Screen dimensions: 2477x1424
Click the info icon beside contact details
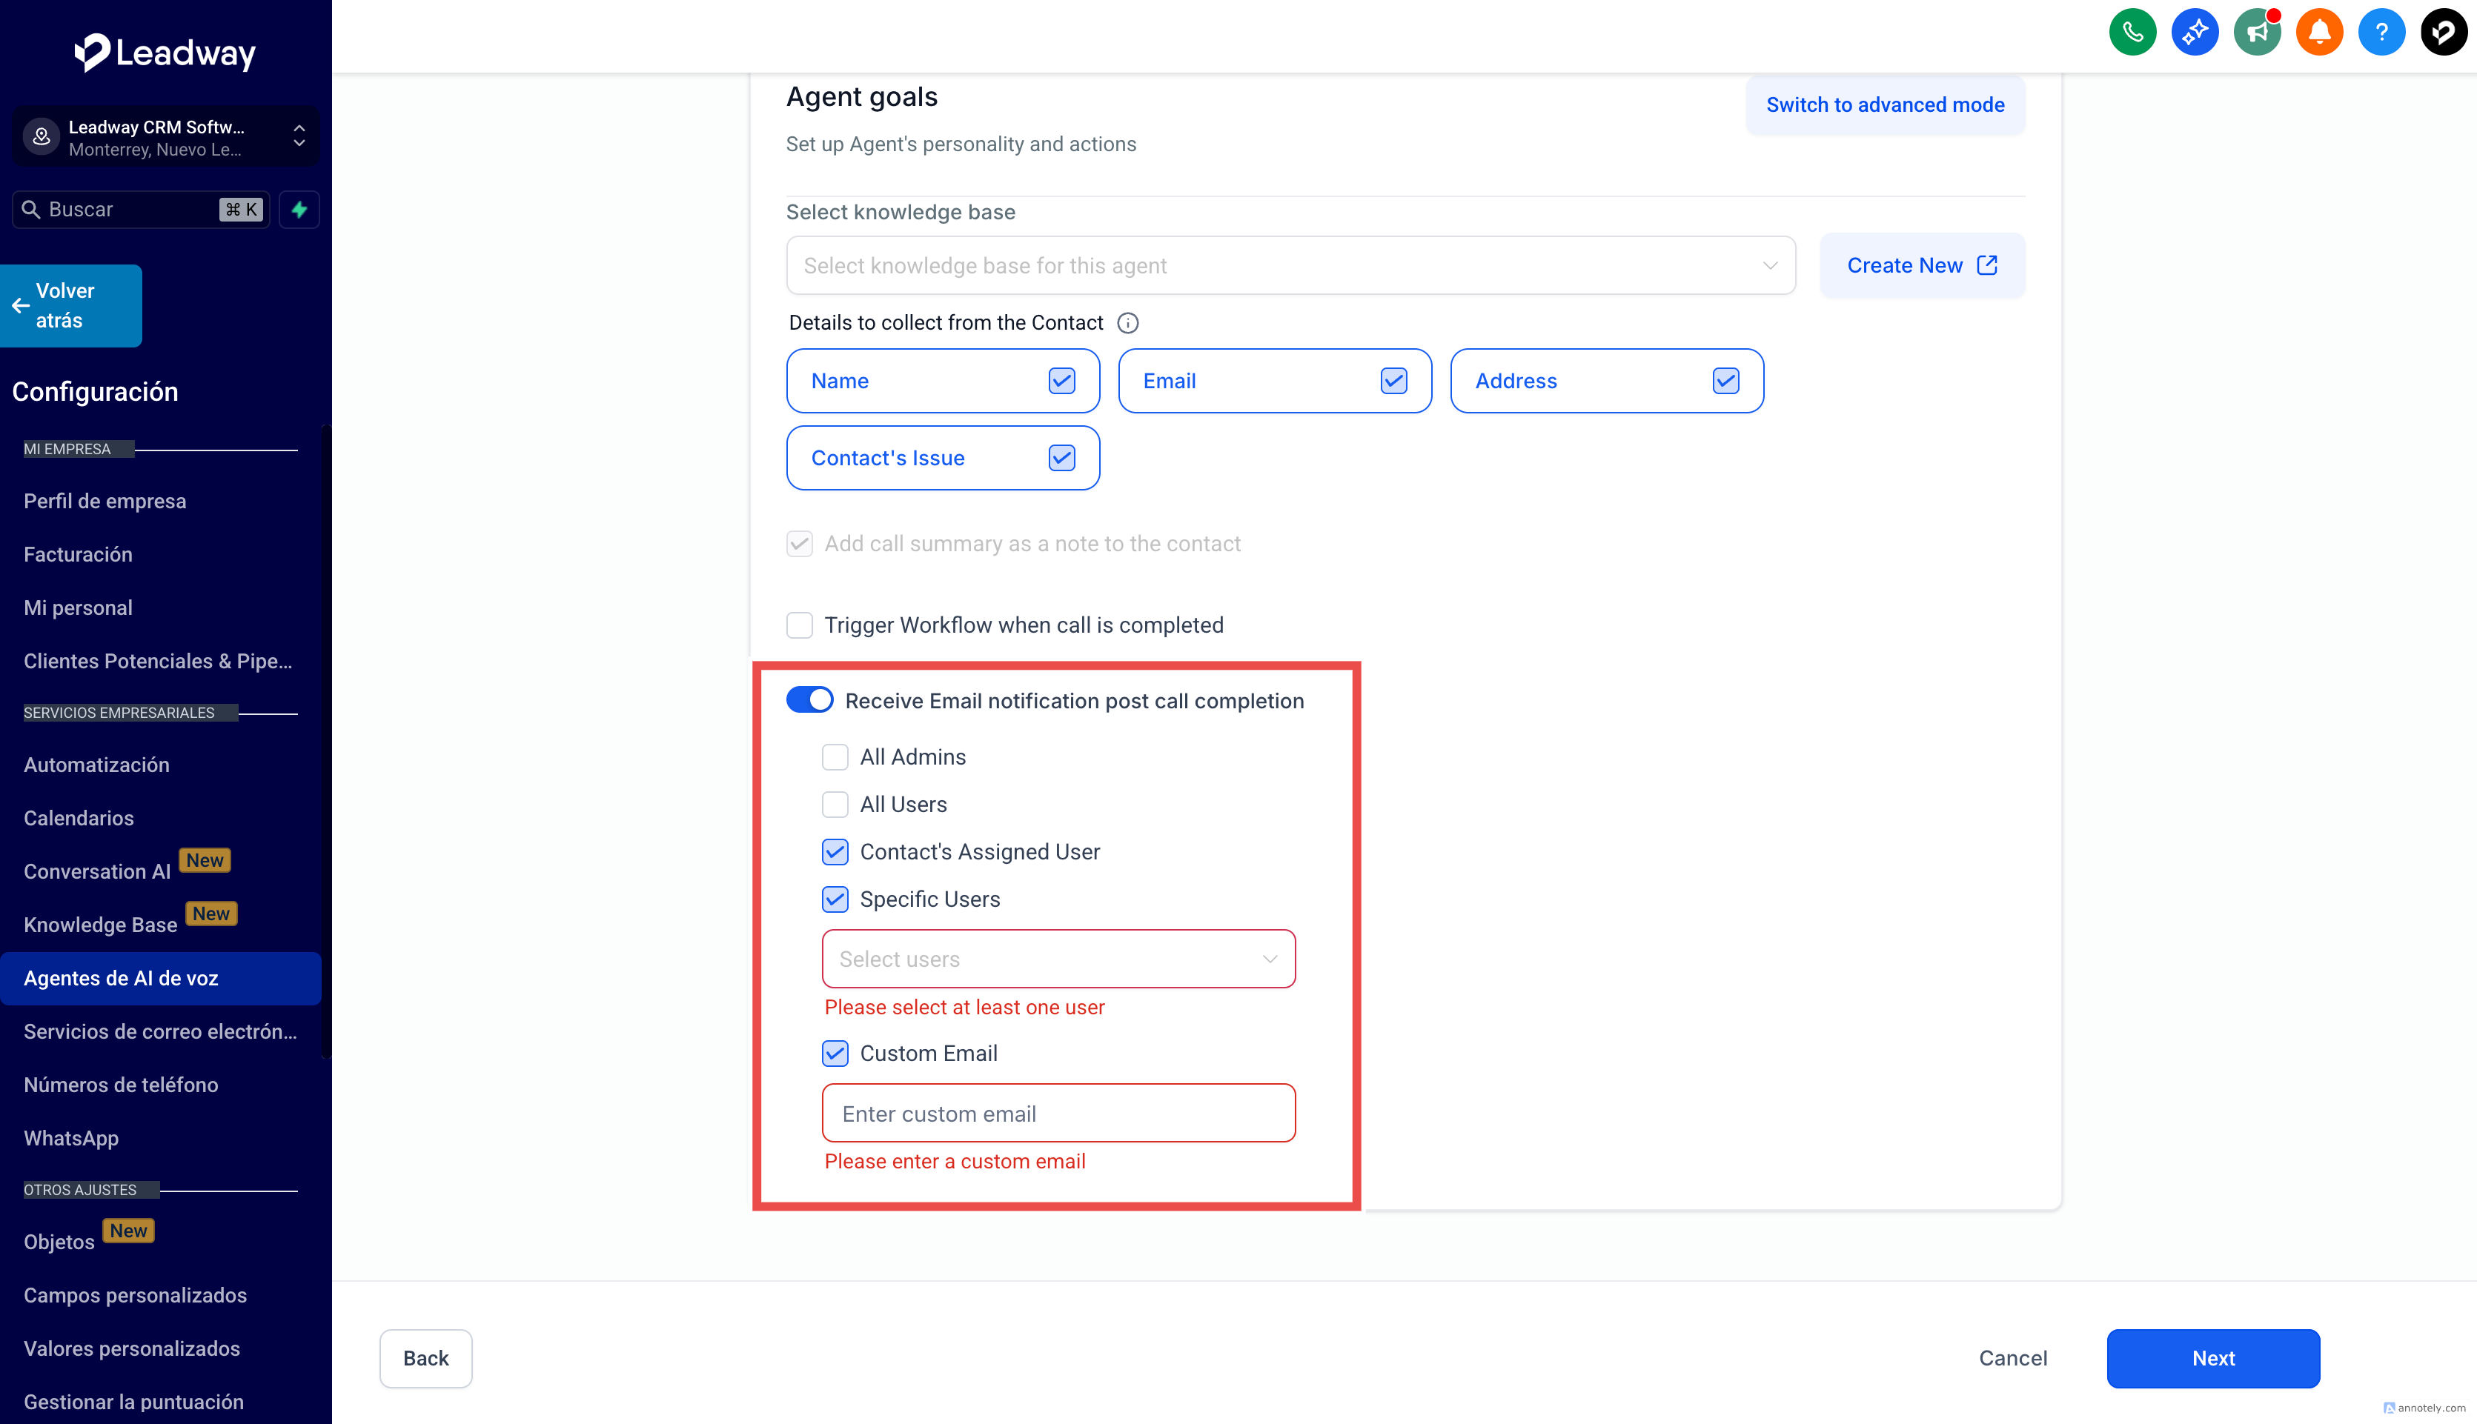point(1127,323)
